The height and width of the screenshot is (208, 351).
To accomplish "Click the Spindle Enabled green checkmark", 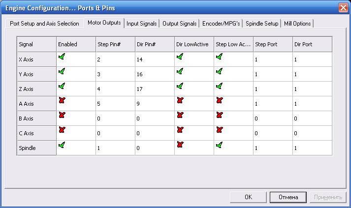I will [x=62, y=145].
